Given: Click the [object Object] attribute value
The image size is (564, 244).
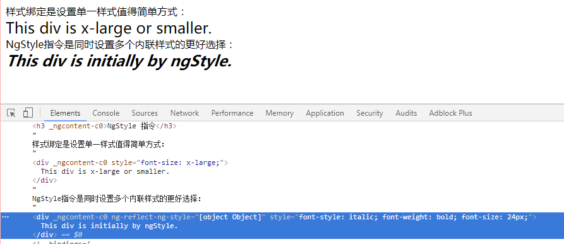Looking at the screenshot, I should [230, 217].
